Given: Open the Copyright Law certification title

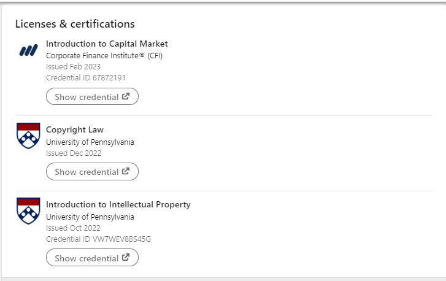Looking at the screenshot, I should pyautogui.click(x=75, y=129).
